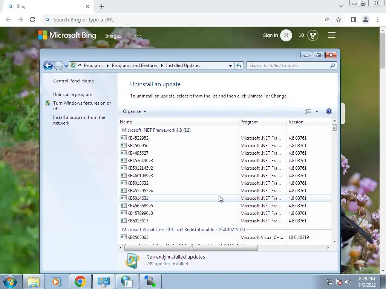Toggle the Chrome side panel icon
Viewport: 386px width, 289px height.
point(354,20)
